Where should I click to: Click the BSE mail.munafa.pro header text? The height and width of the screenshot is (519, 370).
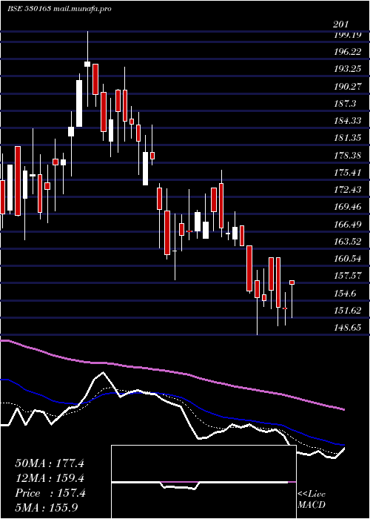click(x=59, y=9)
